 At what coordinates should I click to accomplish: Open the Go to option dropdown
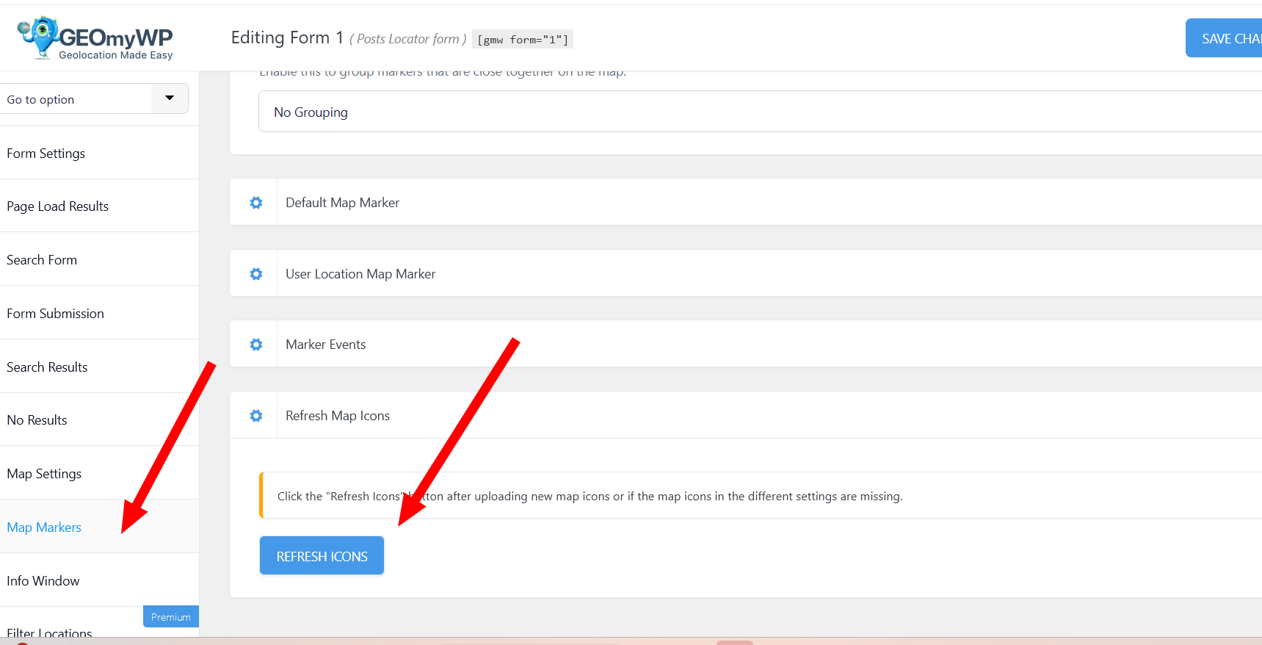click(94, 99)
